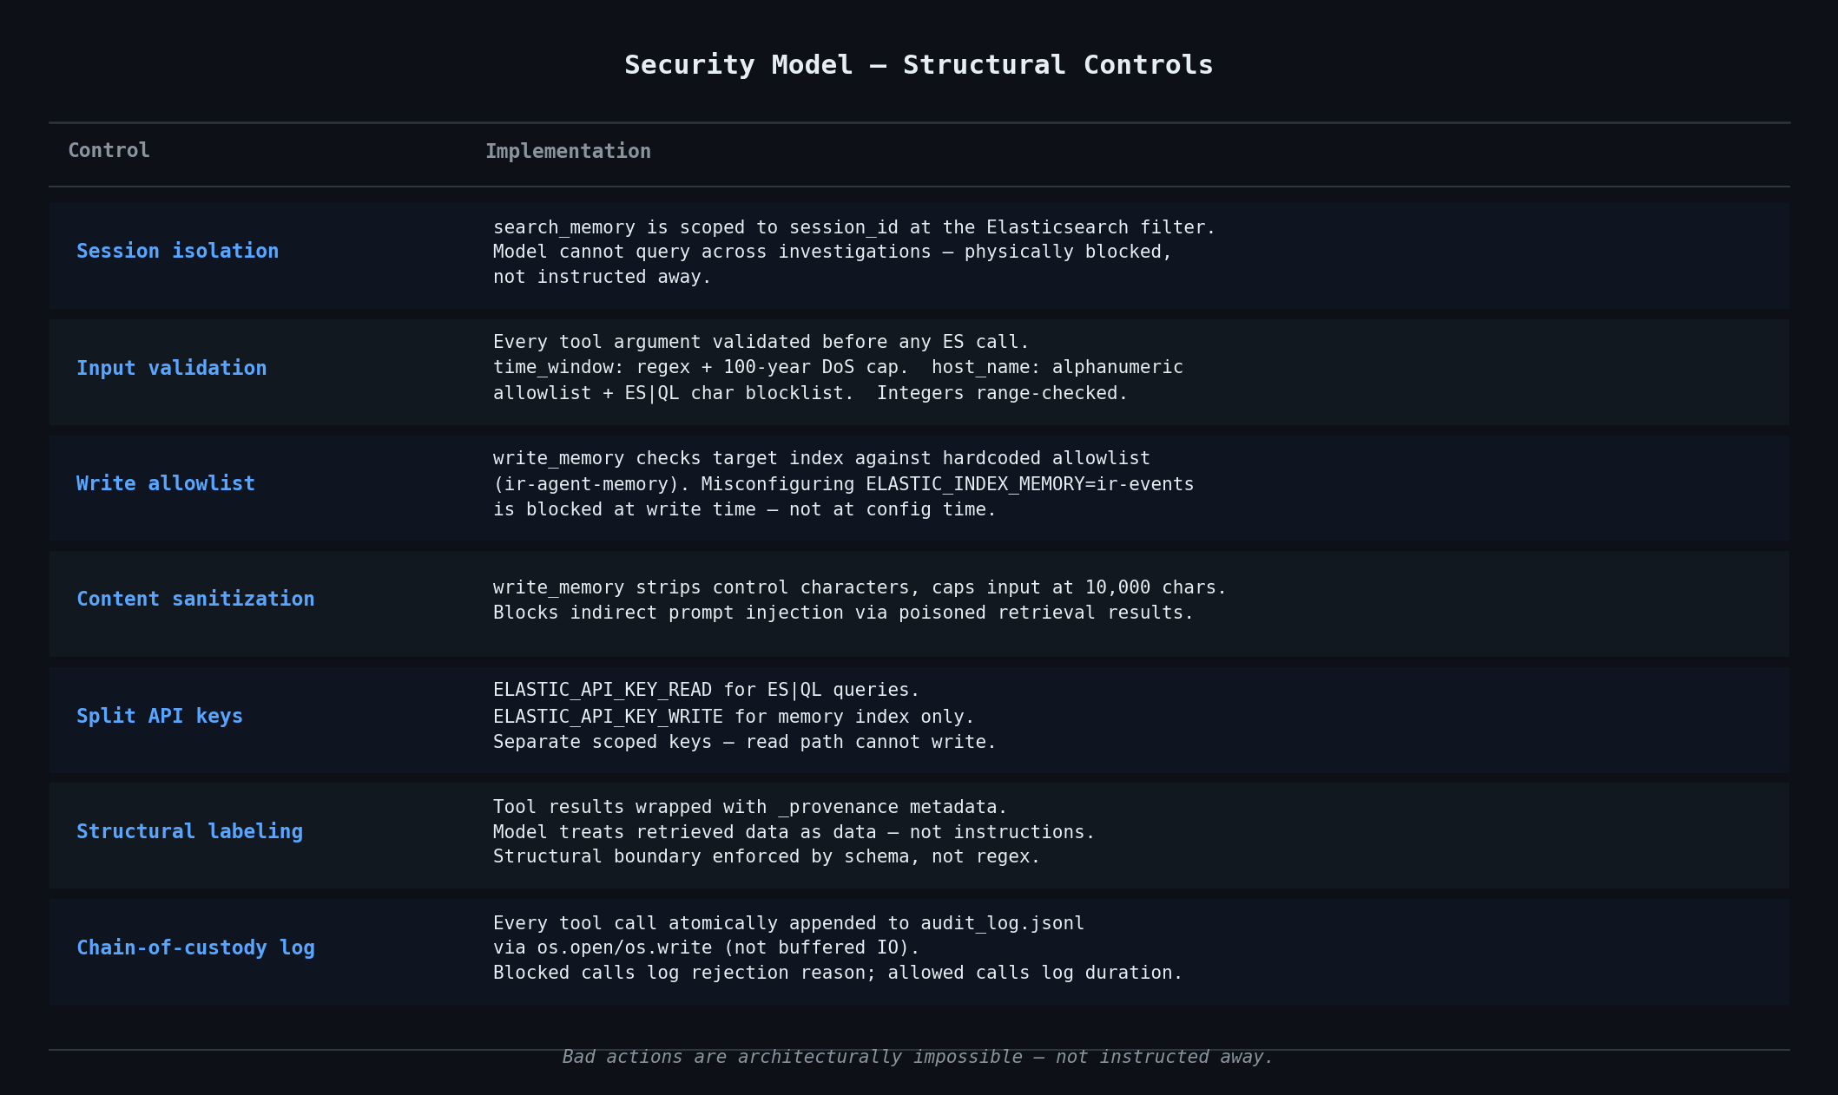
Task: Click the Implementation column header
Action: 568,151
